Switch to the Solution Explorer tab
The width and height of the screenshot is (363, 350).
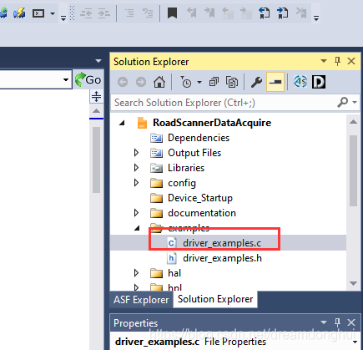coord(215,299)
